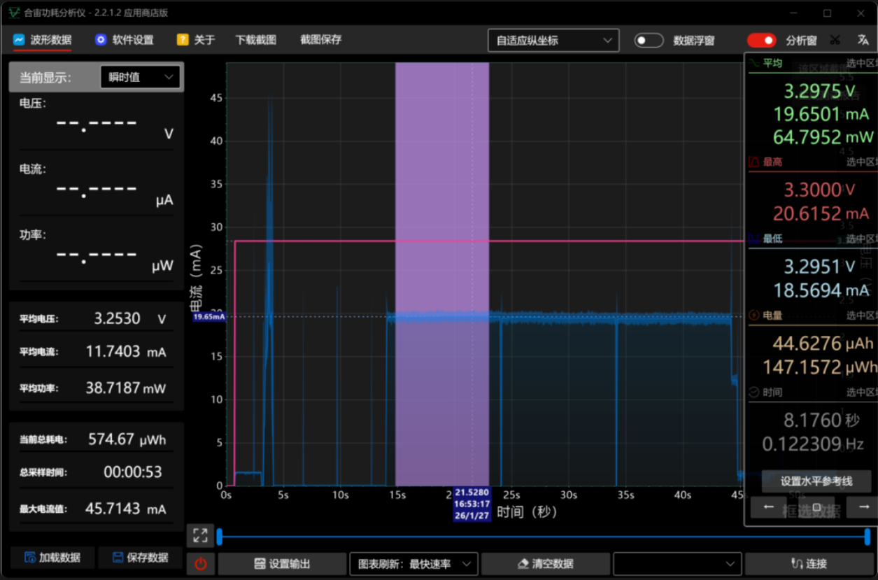Click the right arrow button in analysis panel

[863, 507]
